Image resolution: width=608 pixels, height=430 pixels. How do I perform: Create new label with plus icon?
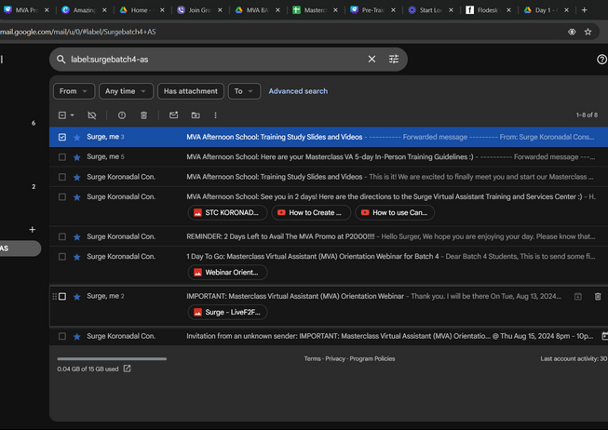click(x=33, y=230)
